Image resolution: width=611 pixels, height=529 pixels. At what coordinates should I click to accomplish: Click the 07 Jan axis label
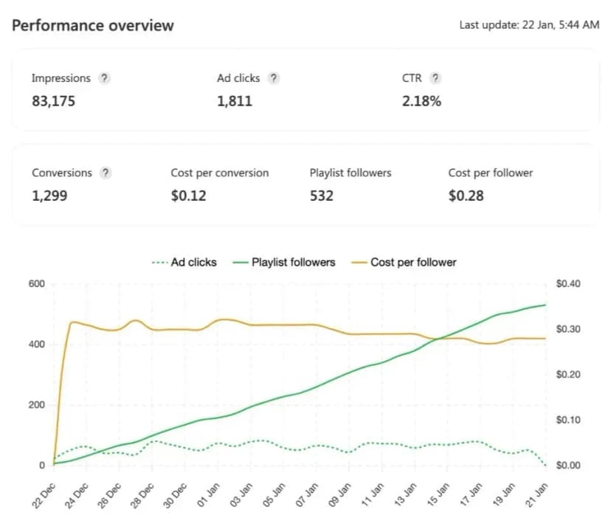pyautogui.click(x=307, y=495)
